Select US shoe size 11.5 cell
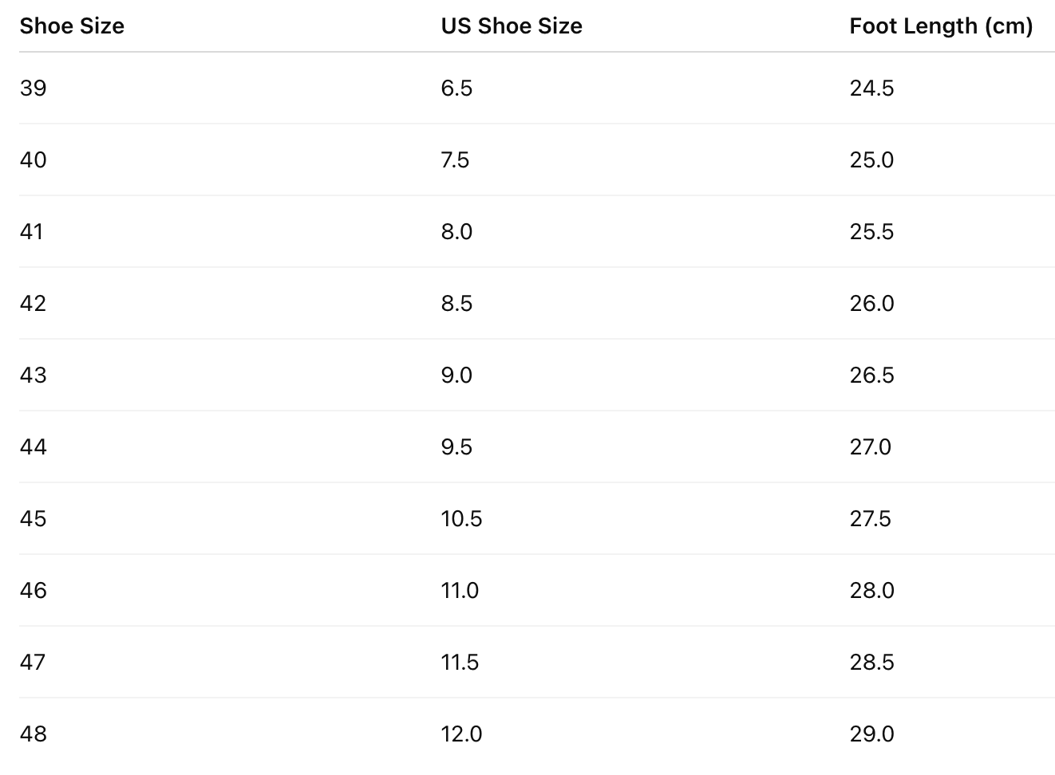This screenshot has width=1055, height=775. [460, 662]
